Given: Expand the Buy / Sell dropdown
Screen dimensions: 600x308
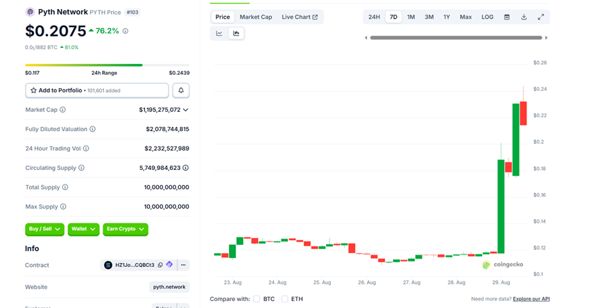Looking at the screenshot, I should (45, 229).
